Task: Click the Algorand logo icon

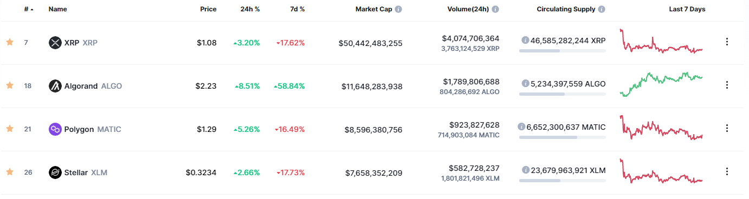Action: click(x=55, y=86)
